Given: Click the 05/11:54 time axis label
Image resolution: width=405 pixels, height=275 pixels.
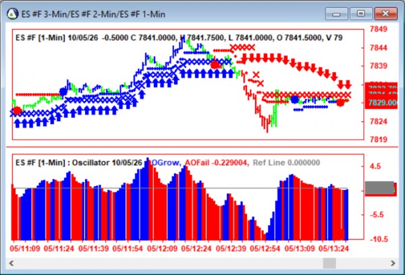Looking at the screenshot, I should click(128, 249).
